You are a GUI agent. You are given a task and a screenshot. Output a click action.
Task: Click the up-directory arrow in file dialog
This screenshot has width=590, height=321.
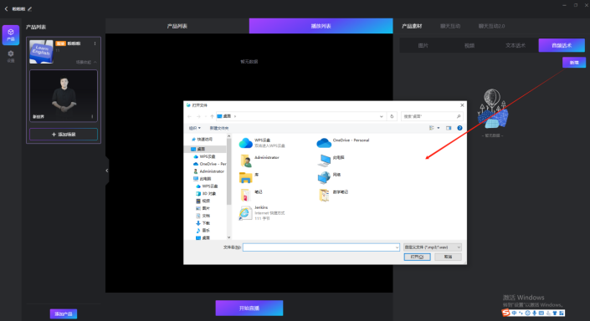click(213, 116)
